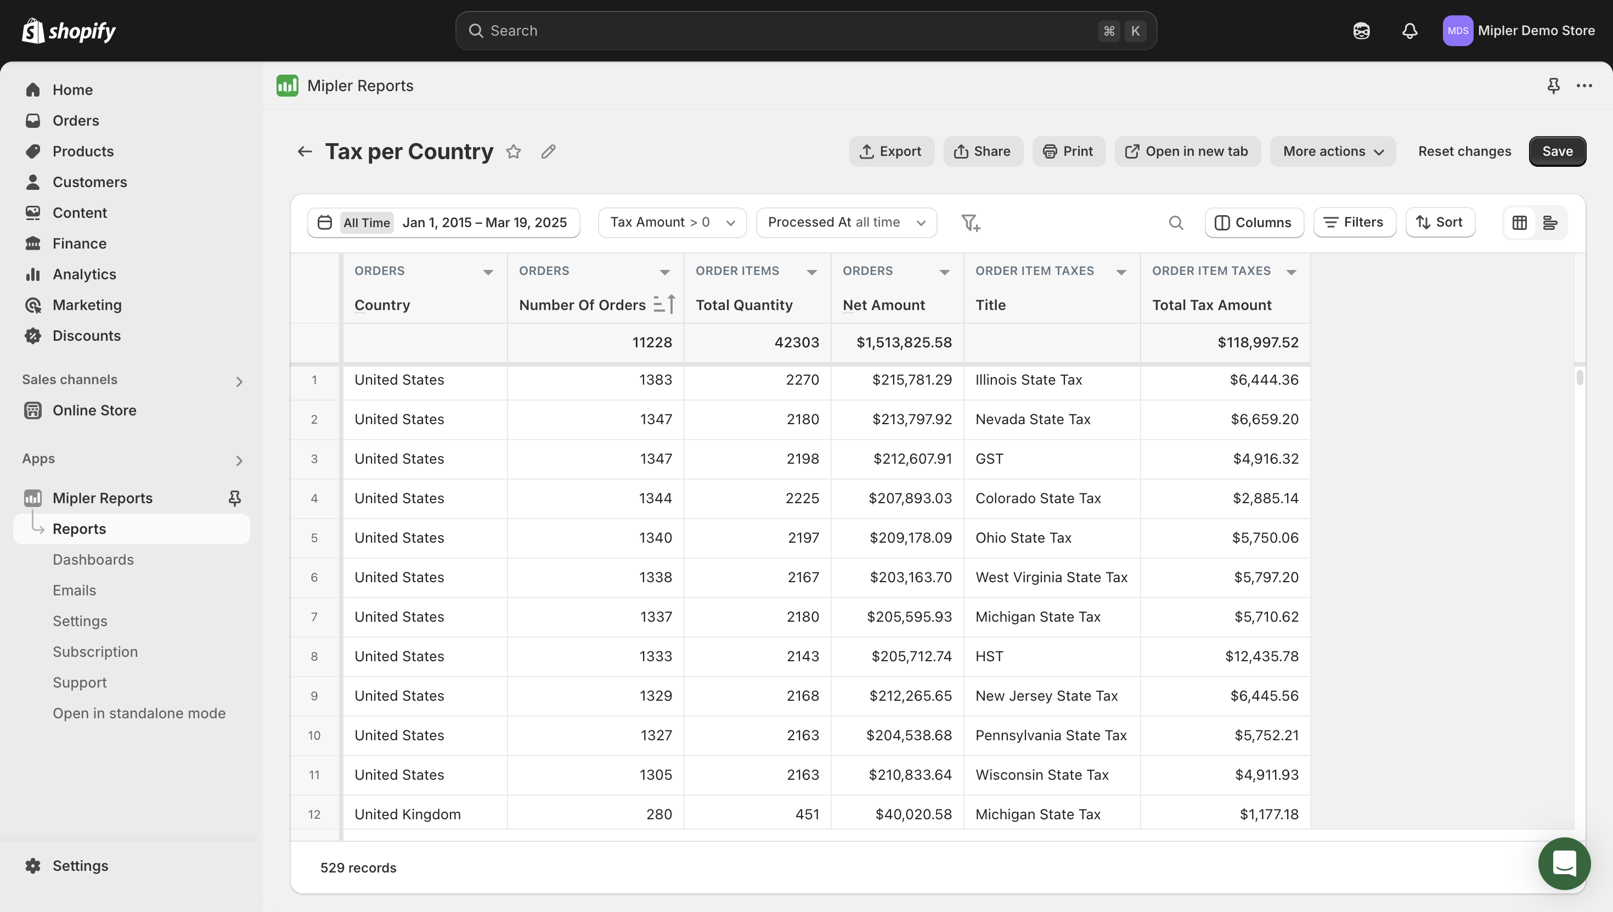Open table search magnifier icon
Screen dimensions: 1613x912
coord(1176,223)
